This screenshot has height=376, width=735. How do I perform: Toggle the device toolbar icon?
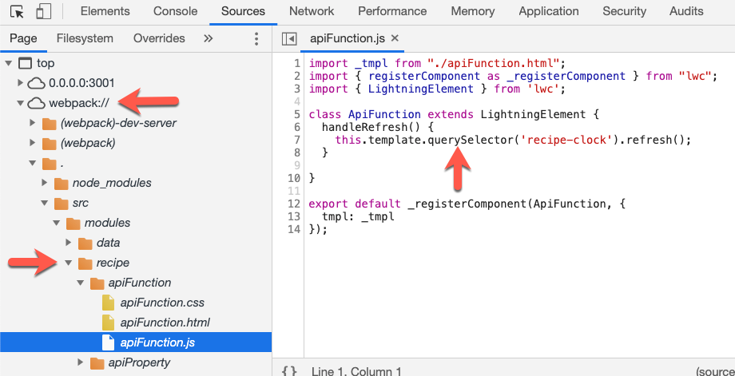44,12
